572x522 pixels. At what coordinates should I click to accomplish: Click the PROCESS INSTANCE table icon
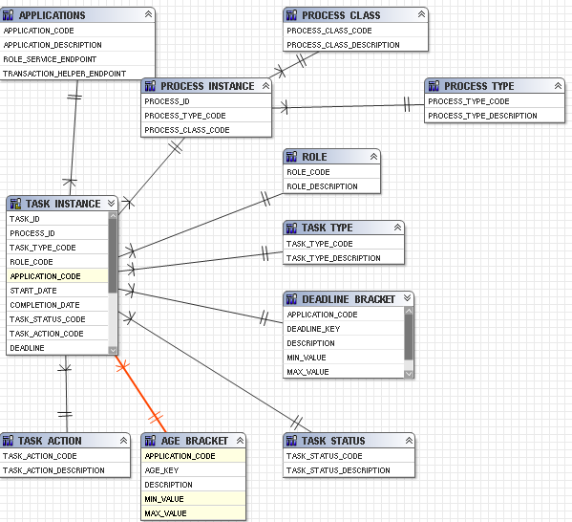[x=150, y=86]
